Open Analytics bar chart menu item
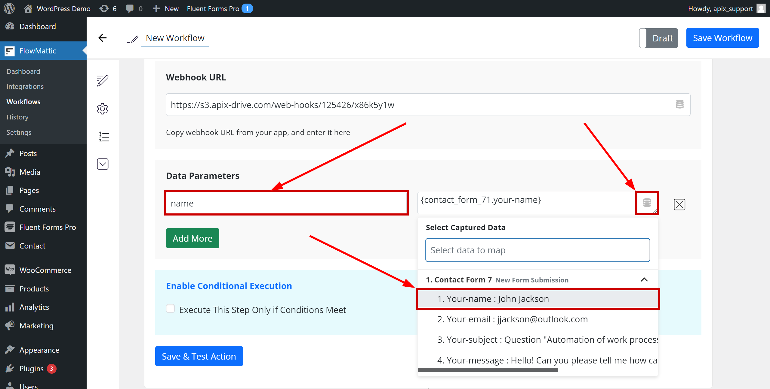 tap(43, 307)
